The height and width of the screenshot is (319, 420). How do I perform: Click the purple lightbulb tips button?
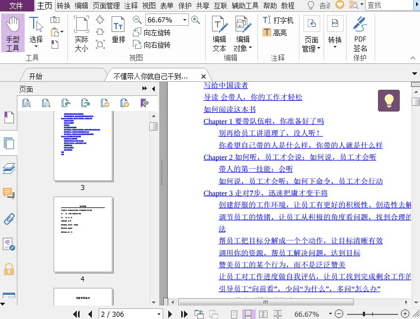pyautogui.click(x=389, y=100)
